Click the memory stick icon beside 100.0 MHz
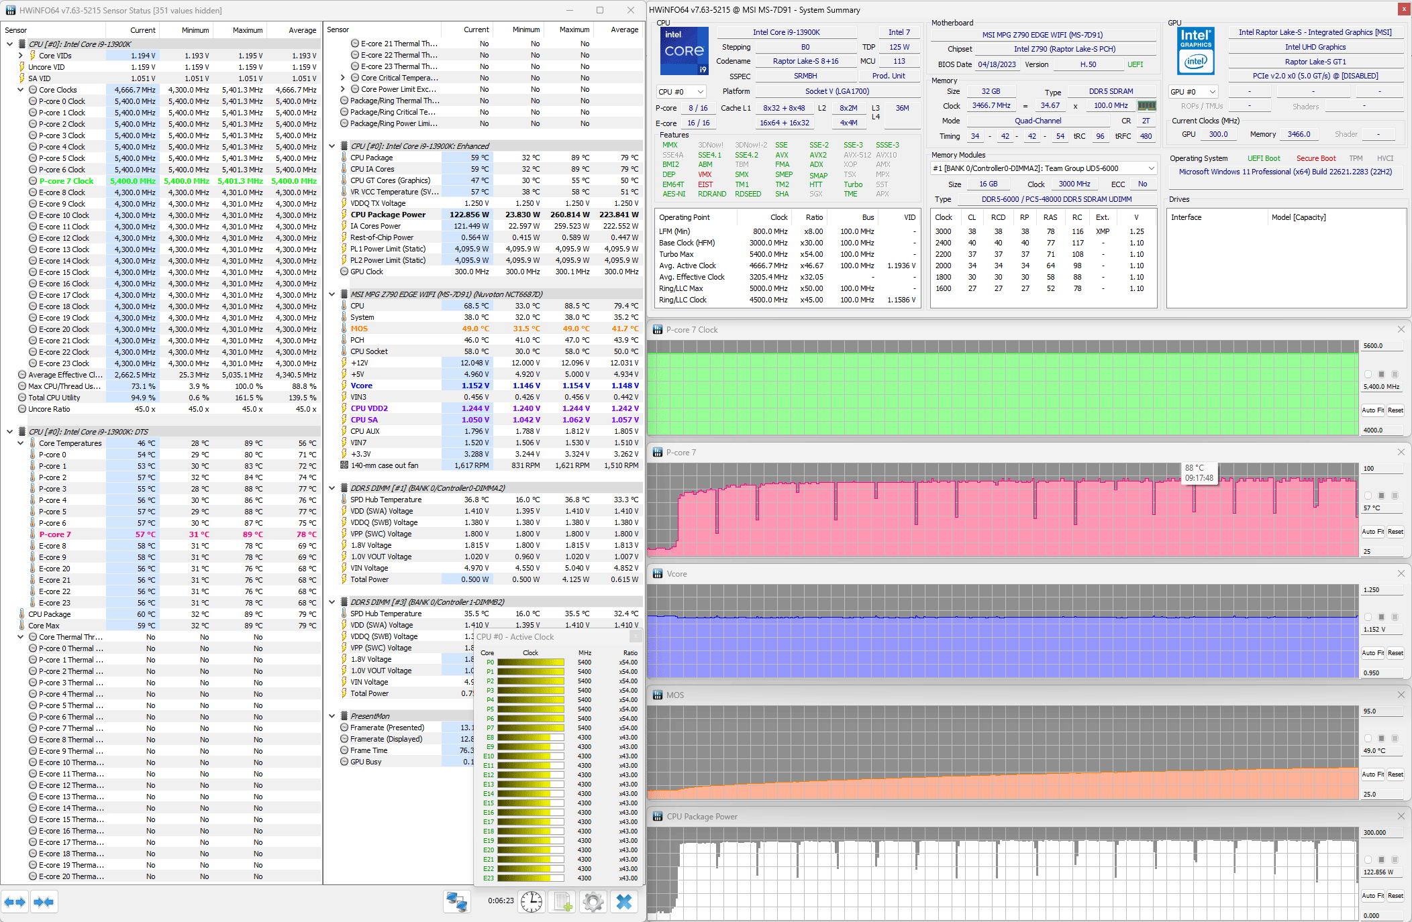 (x=1147, y=105)
